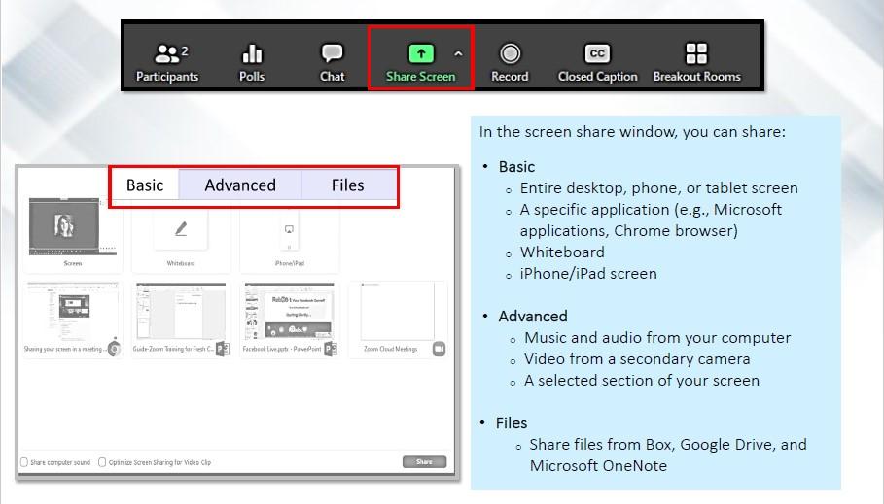Click bullet 'Entire desktop, phone, or tablet screen'
Screen dimensions: 884x504
click(x=659, y=188)
